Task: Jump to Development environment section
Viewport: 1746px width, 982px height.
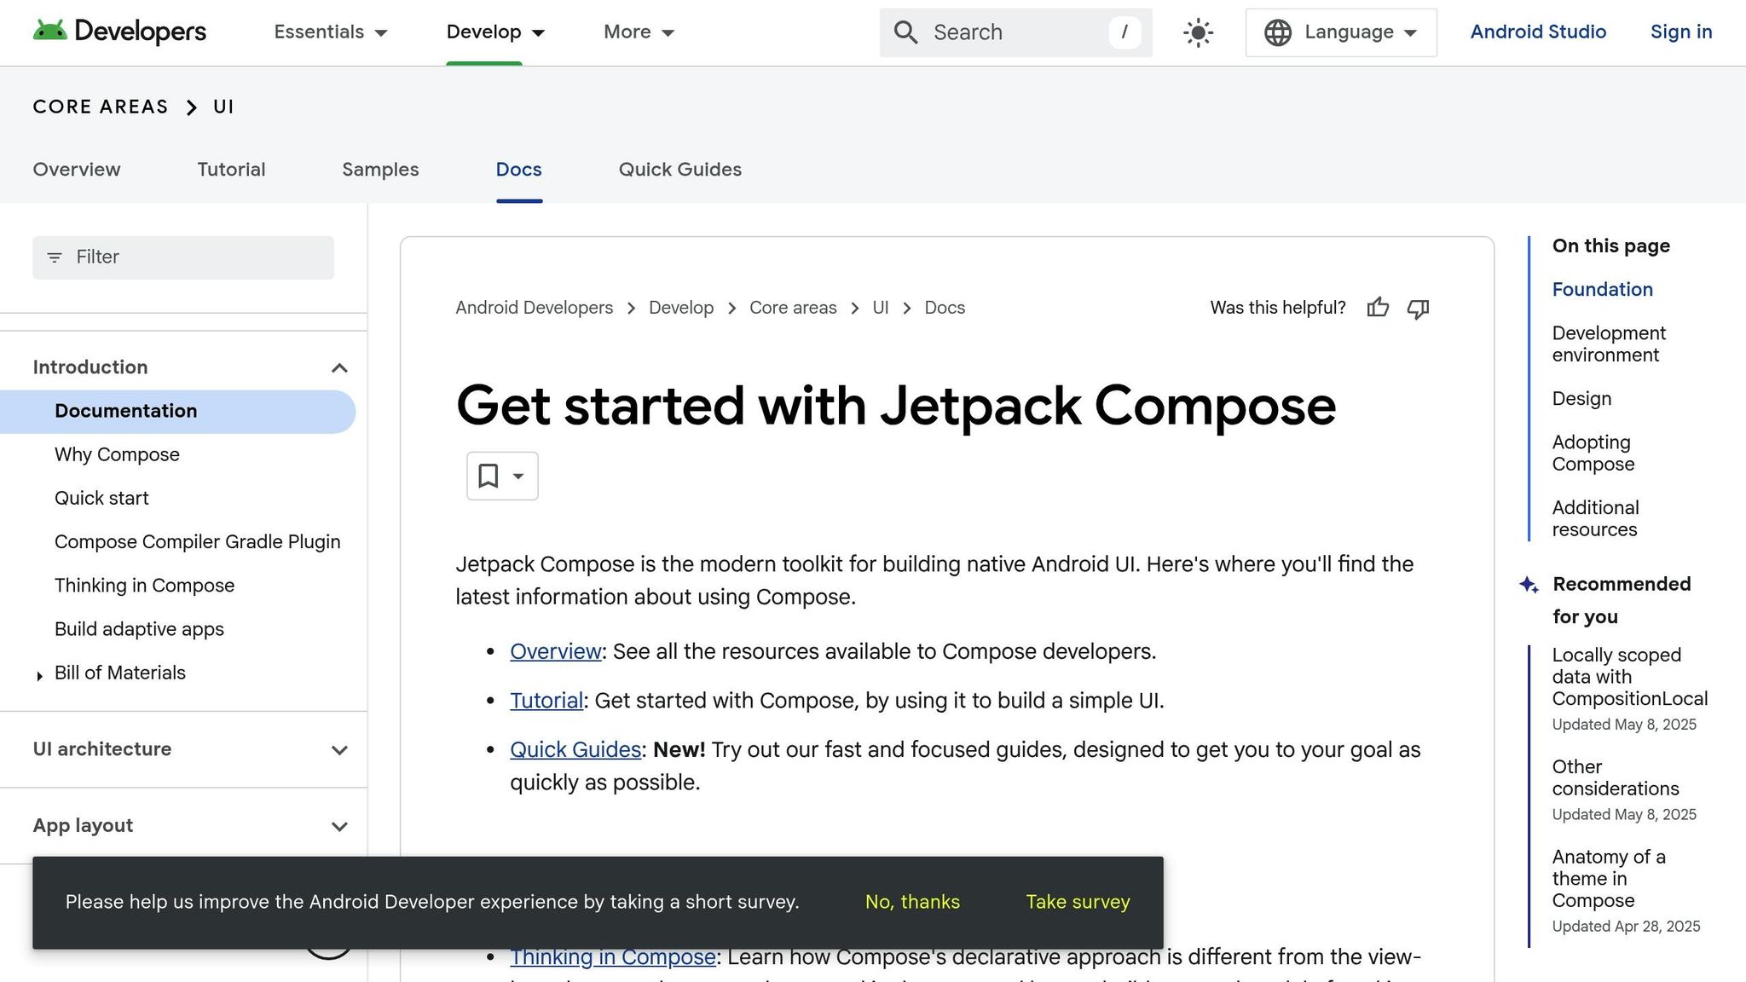Action: point(1609,344)
